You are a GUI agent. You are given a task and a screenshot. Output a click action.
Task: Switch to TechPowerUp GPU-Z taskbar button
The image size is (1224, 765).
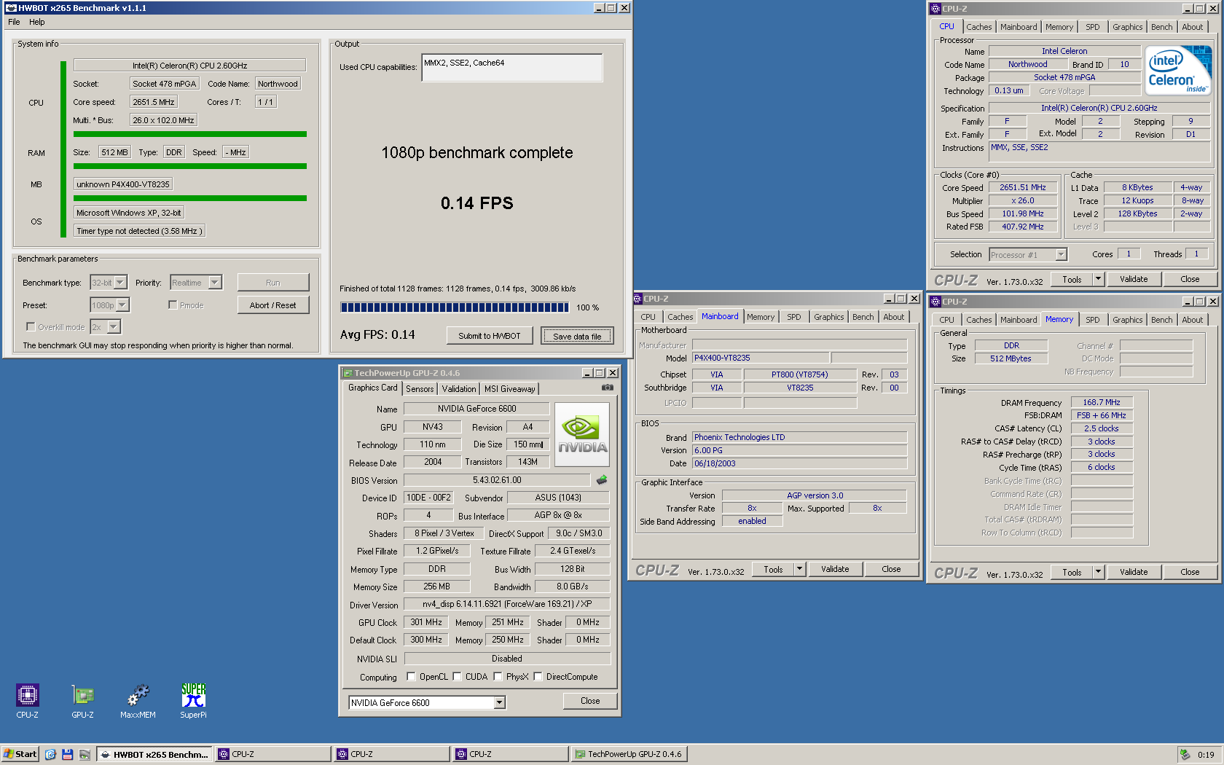click(x=628, y=754)
